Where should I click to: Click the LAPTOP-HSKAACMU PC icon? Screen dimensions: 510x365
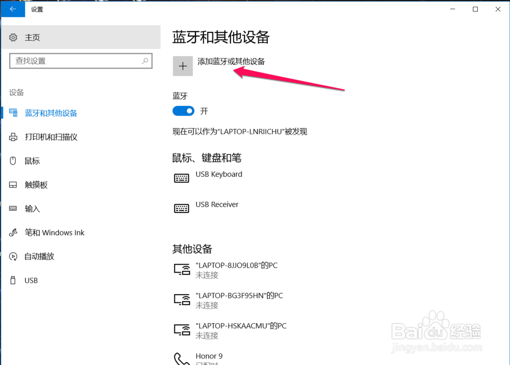(182, 330)
